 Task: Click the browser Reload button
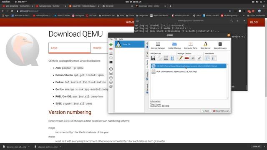click(x=12, y=11)
